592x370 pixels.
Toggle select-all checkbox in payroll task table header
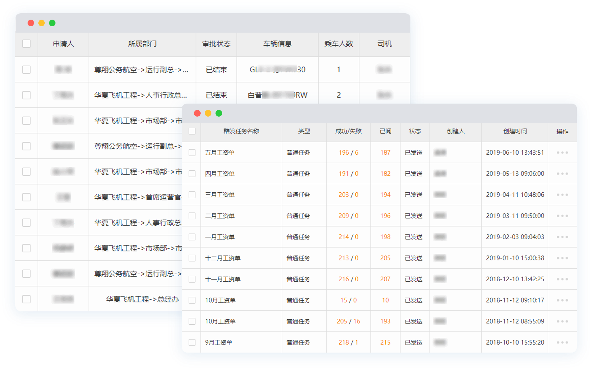192,131
